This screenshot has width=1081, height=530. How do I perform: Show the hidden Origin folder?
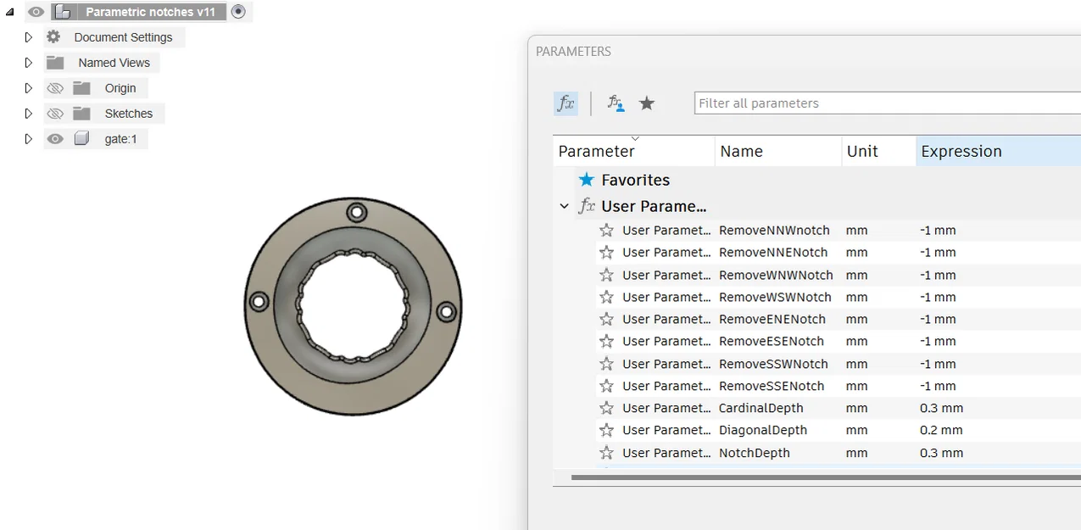coord(55,88)
